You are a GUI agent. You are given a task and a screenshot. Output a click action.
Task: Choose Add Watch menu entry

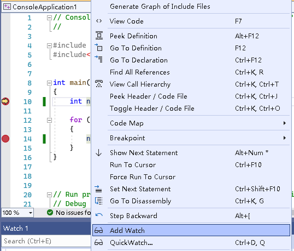(191, 230)
